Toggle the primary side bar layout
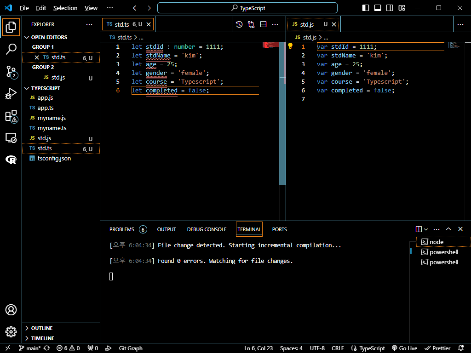 coord(365,8)
